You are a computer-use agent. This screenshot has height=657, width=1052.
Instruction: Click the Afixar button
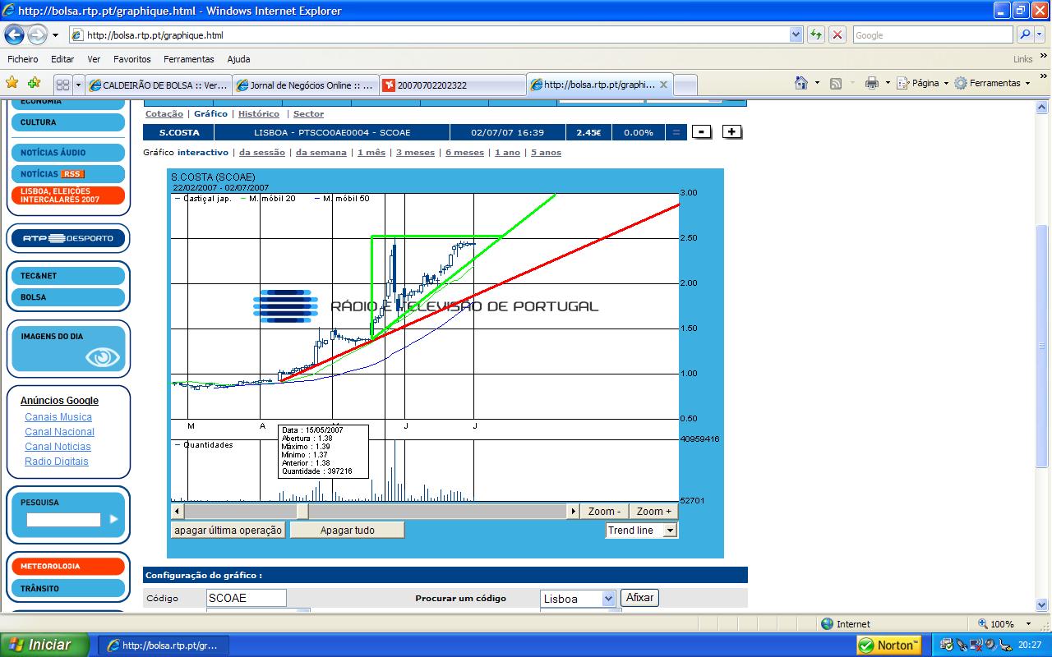(639, 598)
